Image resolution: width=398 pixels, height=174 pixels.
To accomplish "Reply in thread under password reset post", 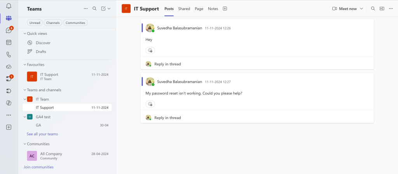I will pos(168,118).
